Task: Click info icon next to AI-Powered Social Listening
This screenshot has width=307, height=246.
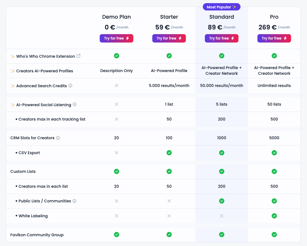Action: coord(75,104)
